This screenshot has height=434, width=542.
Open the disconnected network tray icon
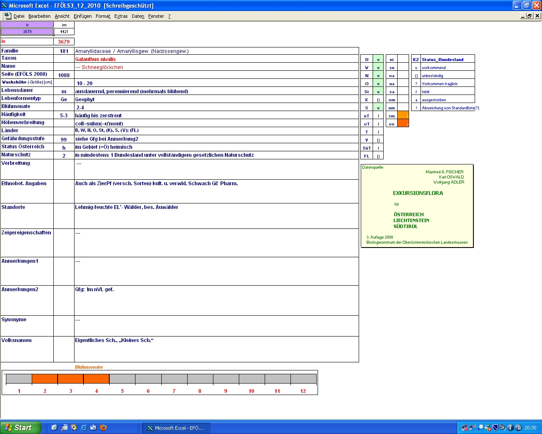tap(465, 428)
